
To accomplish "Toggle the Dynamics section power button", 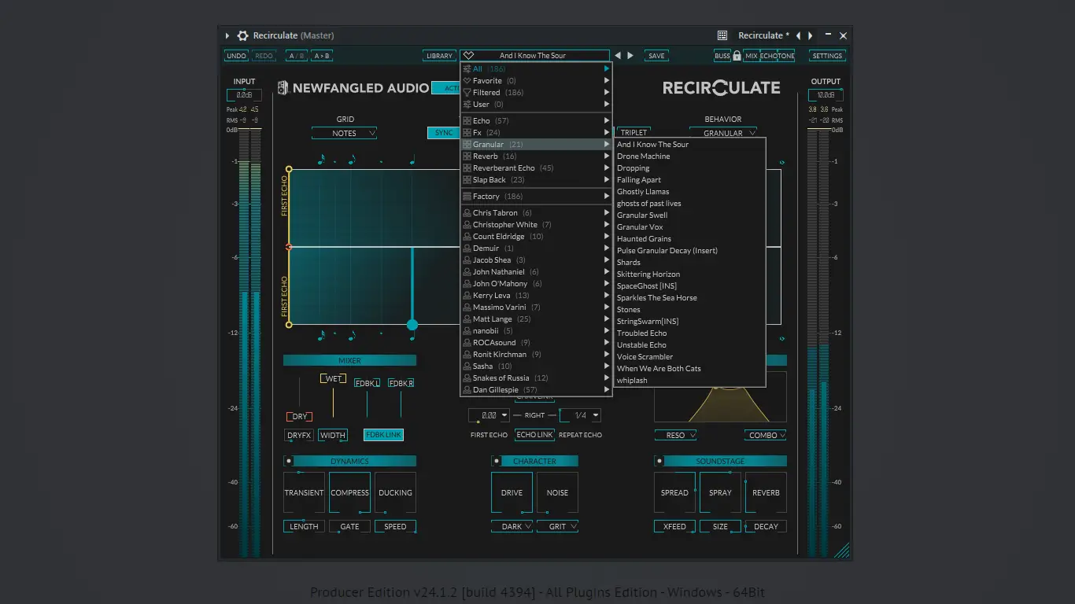I will (x=288, y=462).
